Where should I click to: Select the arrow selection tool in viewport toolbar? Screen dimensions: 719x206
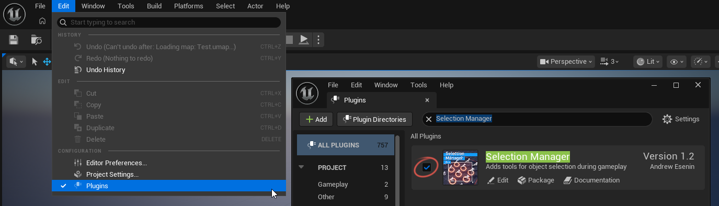pyautogui.click(x=35, y=62)
